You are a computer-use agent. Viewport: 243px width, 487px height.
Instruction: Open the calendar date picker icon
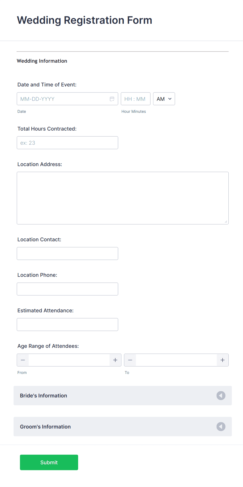coord(112,99)
